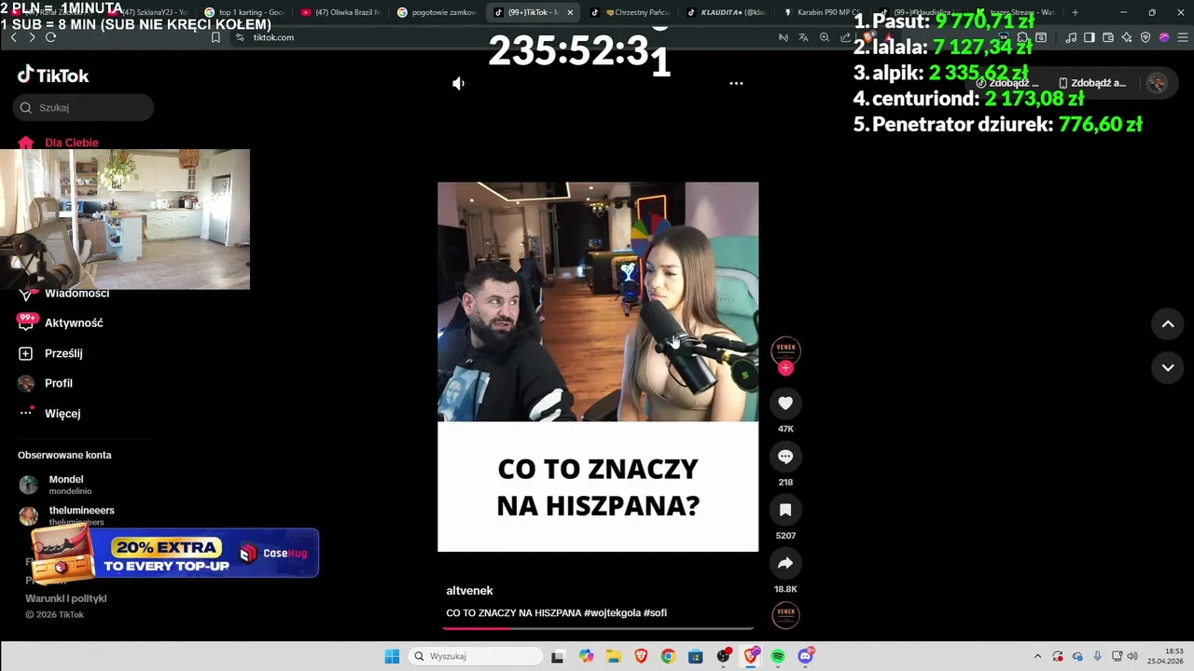Click the CaseHug 20% EXTRA banner
This screenshot has height=671, width=1194.
pyautogui.click(x=174, y=554)
